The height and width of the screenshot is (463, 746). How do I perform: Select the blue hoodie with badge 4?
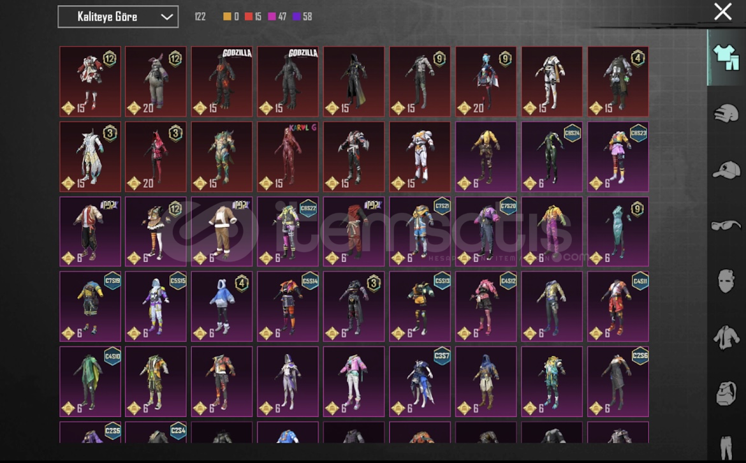point(222,307)
